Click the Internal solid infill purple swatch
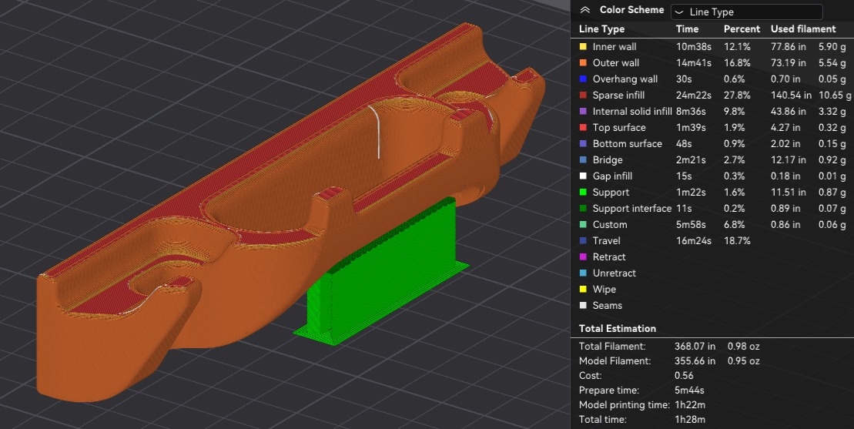 tap(583, 111)
